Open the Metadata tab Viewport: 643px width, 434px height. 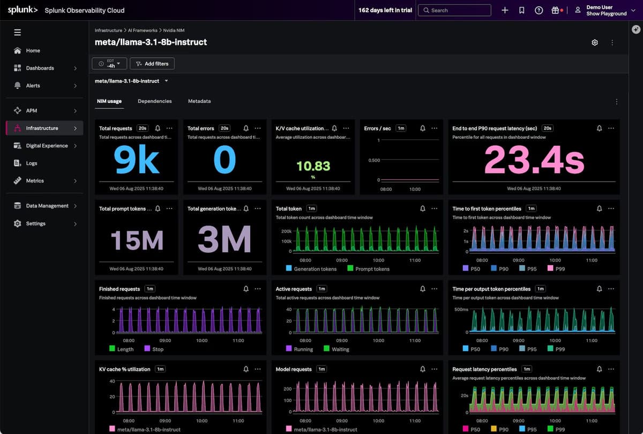tap(199, 101)
